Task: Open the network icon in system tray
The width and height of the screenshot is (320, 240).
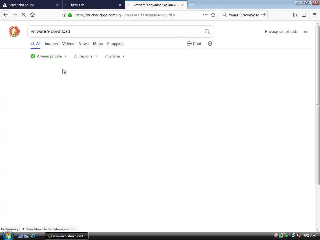Action: 293,236
